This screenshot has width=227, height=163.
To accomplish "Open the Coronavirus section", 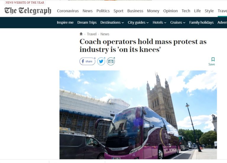I will click(x=68, y=11).
